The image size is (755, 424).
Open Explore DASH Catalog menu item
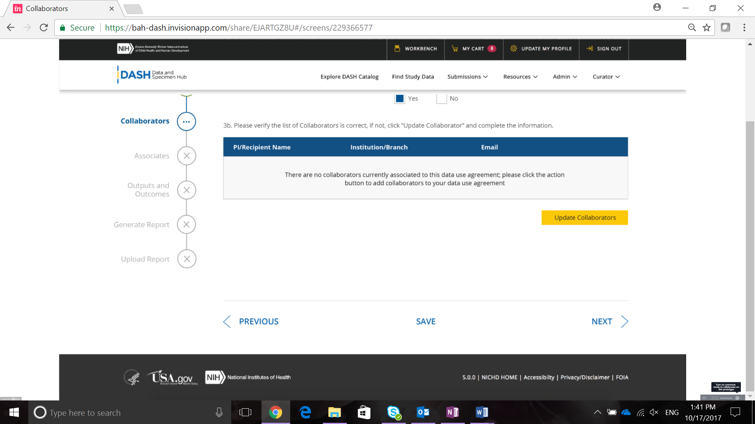(x=349, y=77)
